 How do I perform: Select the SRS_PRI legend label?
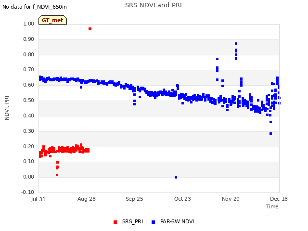coord(133,221)
